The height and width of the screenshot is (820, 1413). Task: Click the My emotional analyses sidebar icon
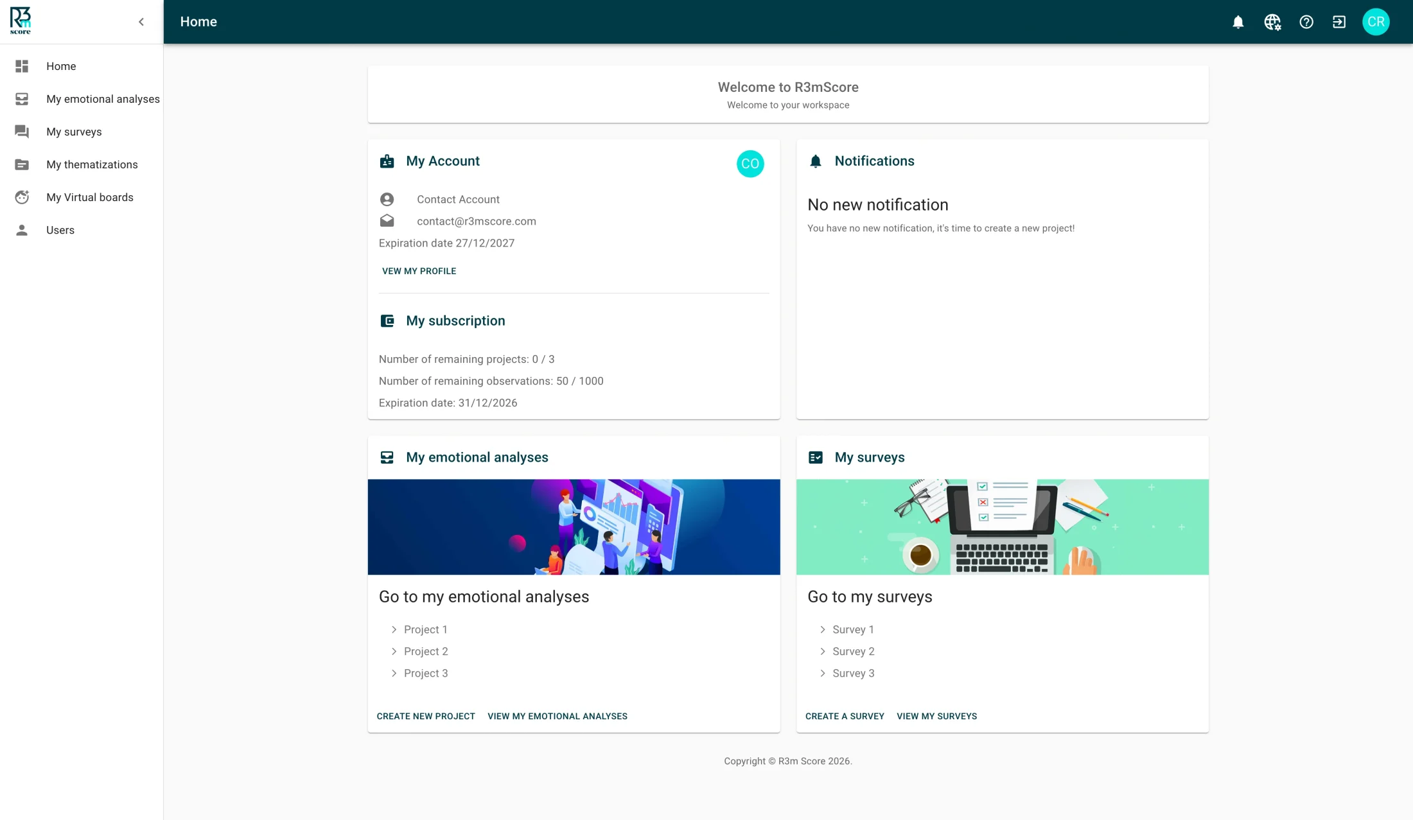22,99
